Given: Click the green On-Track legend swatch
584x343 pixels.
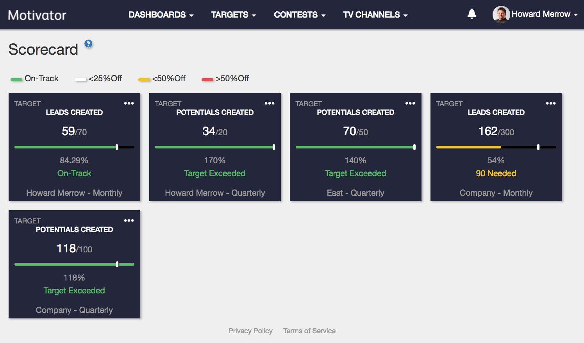Looking at the screenshot, I should (16, 80).
